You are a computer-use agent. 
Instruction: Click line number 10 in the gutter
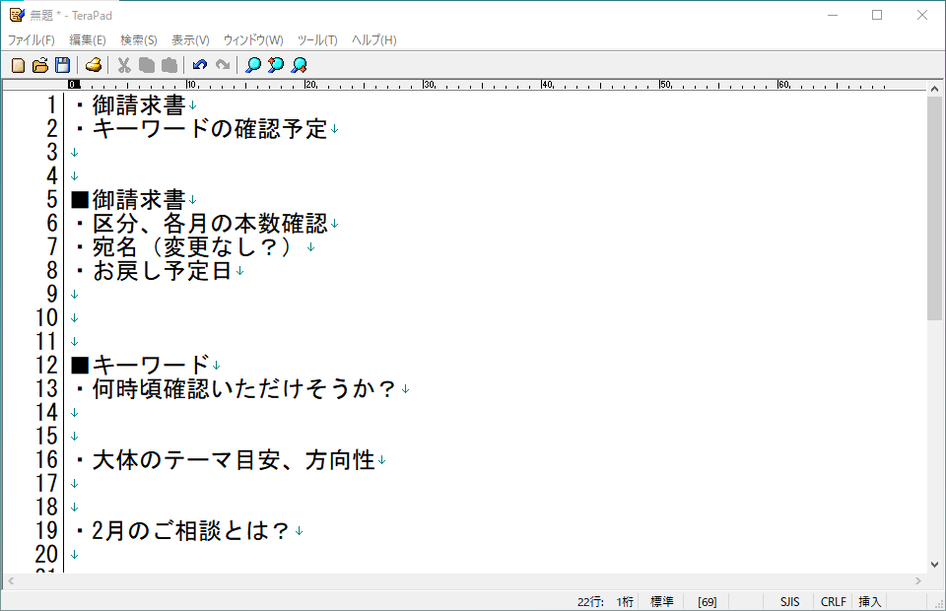point(46,318)
